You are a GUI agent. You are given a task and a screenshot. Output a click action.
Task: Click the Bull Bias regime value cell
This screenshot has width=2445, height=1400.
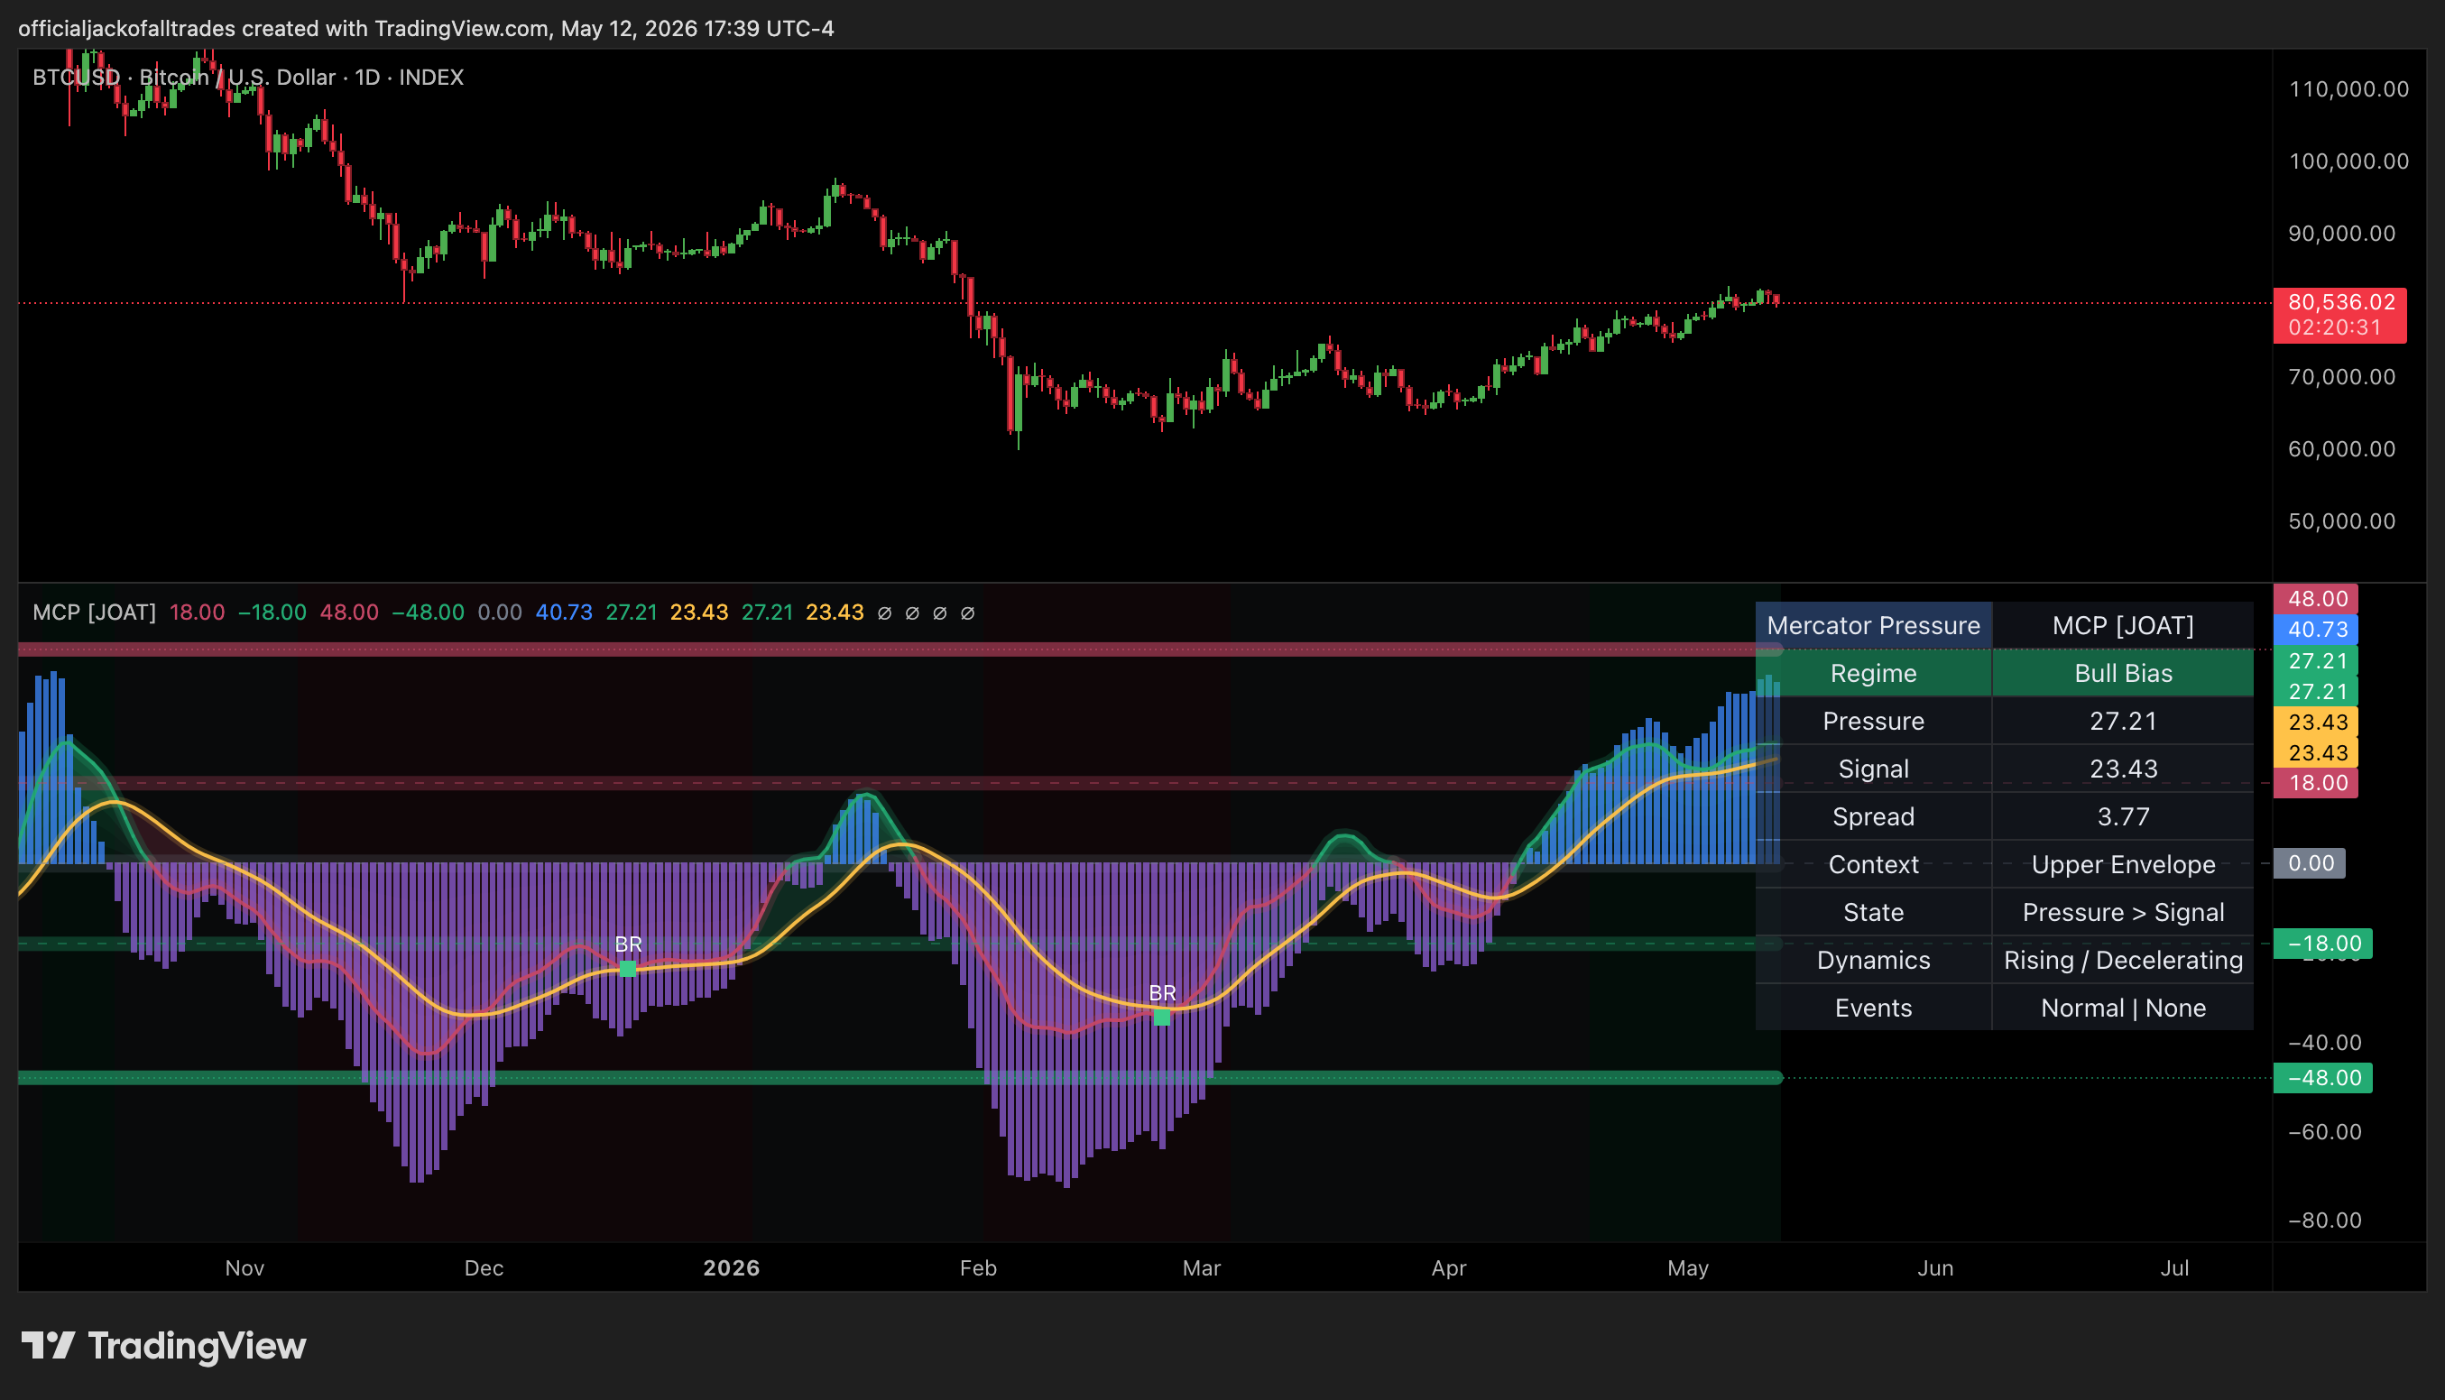pyautogui.click(x=2123, y=673)
